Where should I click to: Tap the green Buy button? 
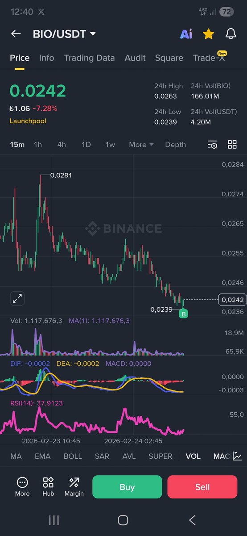tap(127, 487)
